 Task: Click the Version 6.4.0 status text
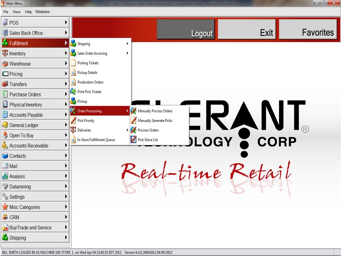click(148, 252)
